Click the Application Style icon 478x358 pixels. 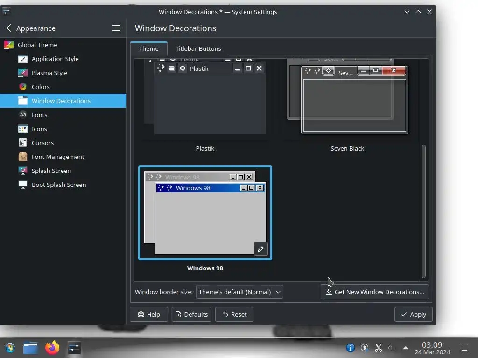(x=22, y=59)
